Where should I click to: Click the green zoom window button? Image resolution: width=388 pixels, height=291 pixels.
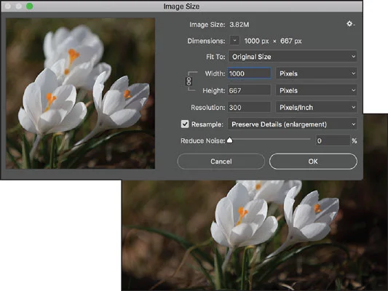30,6
